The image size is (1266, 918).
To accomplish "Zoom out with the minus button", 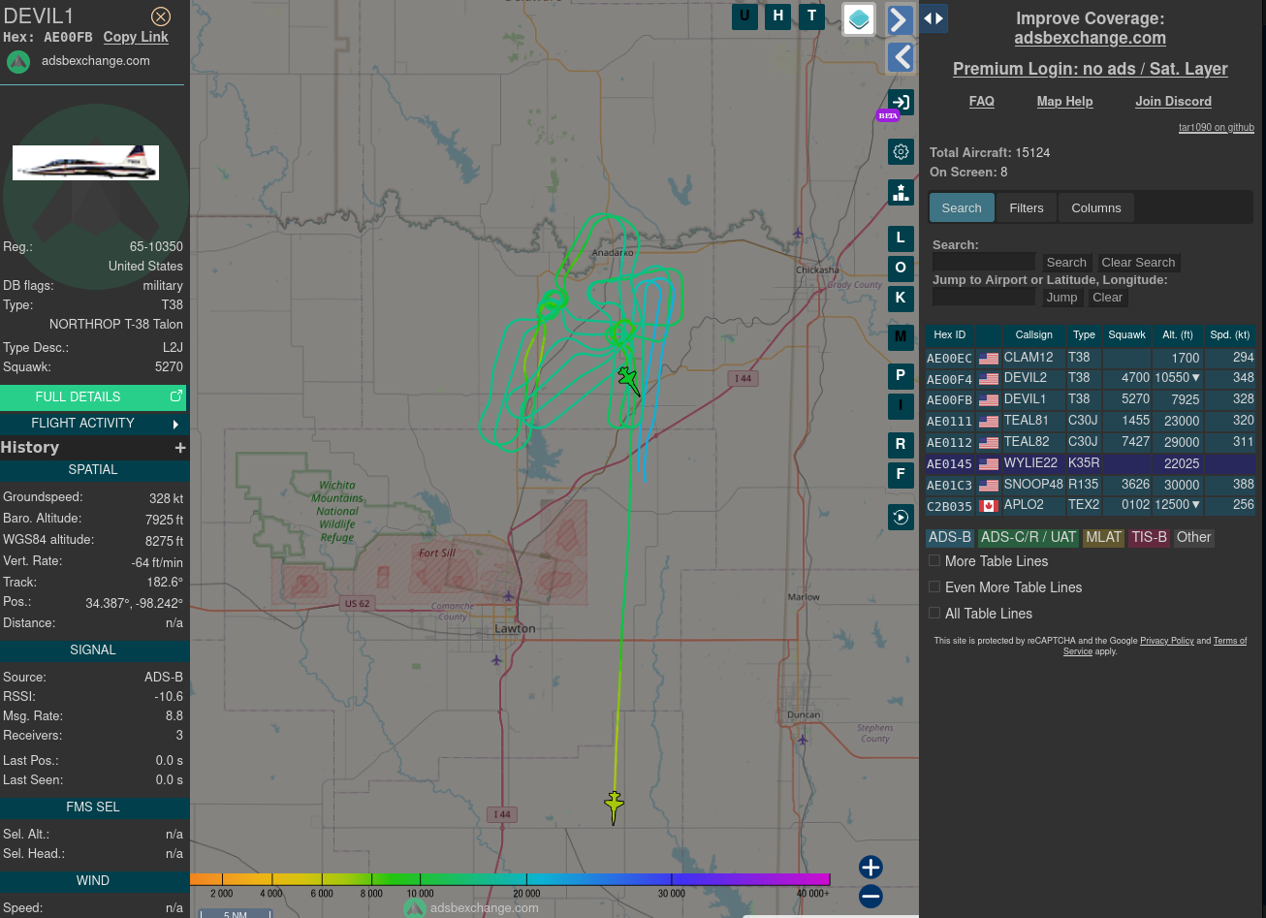I will [x=870, y=896].
